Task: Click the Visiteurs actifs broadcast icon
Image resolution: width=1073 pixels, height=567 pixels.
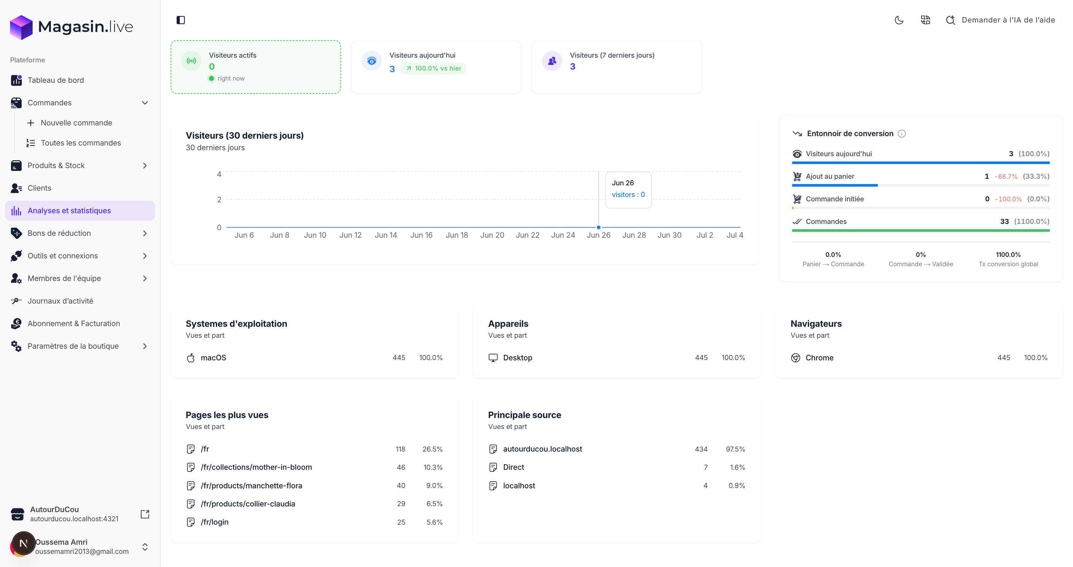Action: tap(191, 61)
